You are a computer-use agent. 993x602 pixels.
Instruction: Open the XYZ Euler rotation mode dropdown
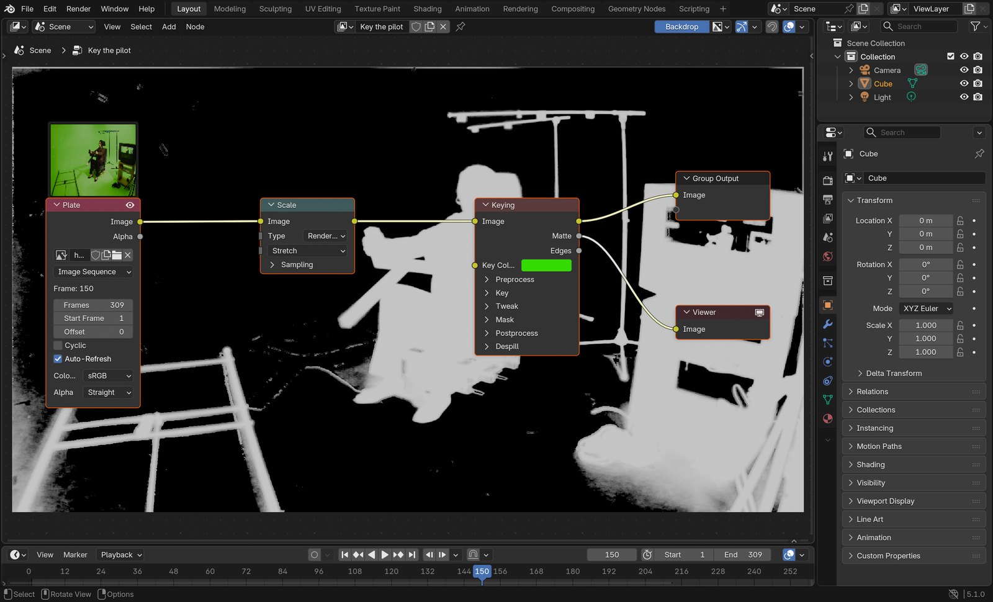coord(927,308)
